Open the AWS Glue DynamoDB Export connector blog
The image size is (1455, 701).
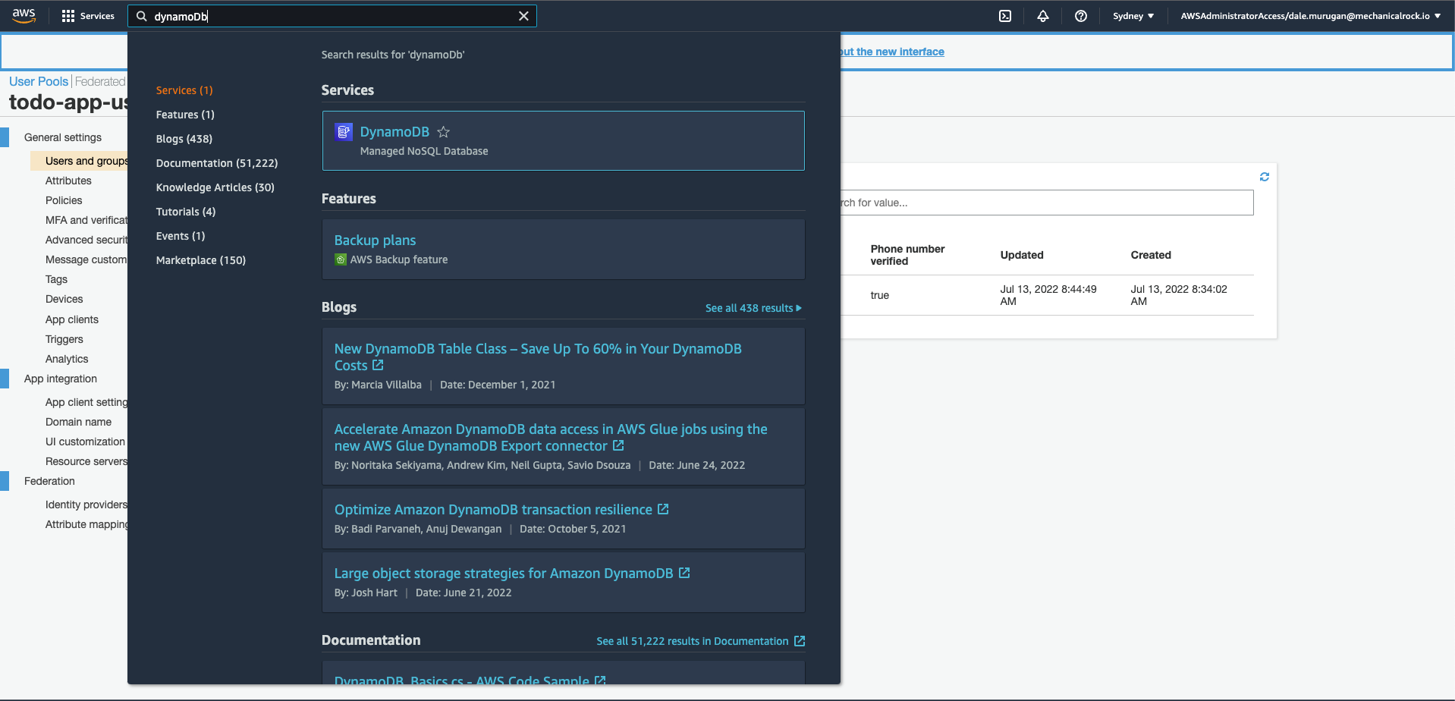click(551, 438)
